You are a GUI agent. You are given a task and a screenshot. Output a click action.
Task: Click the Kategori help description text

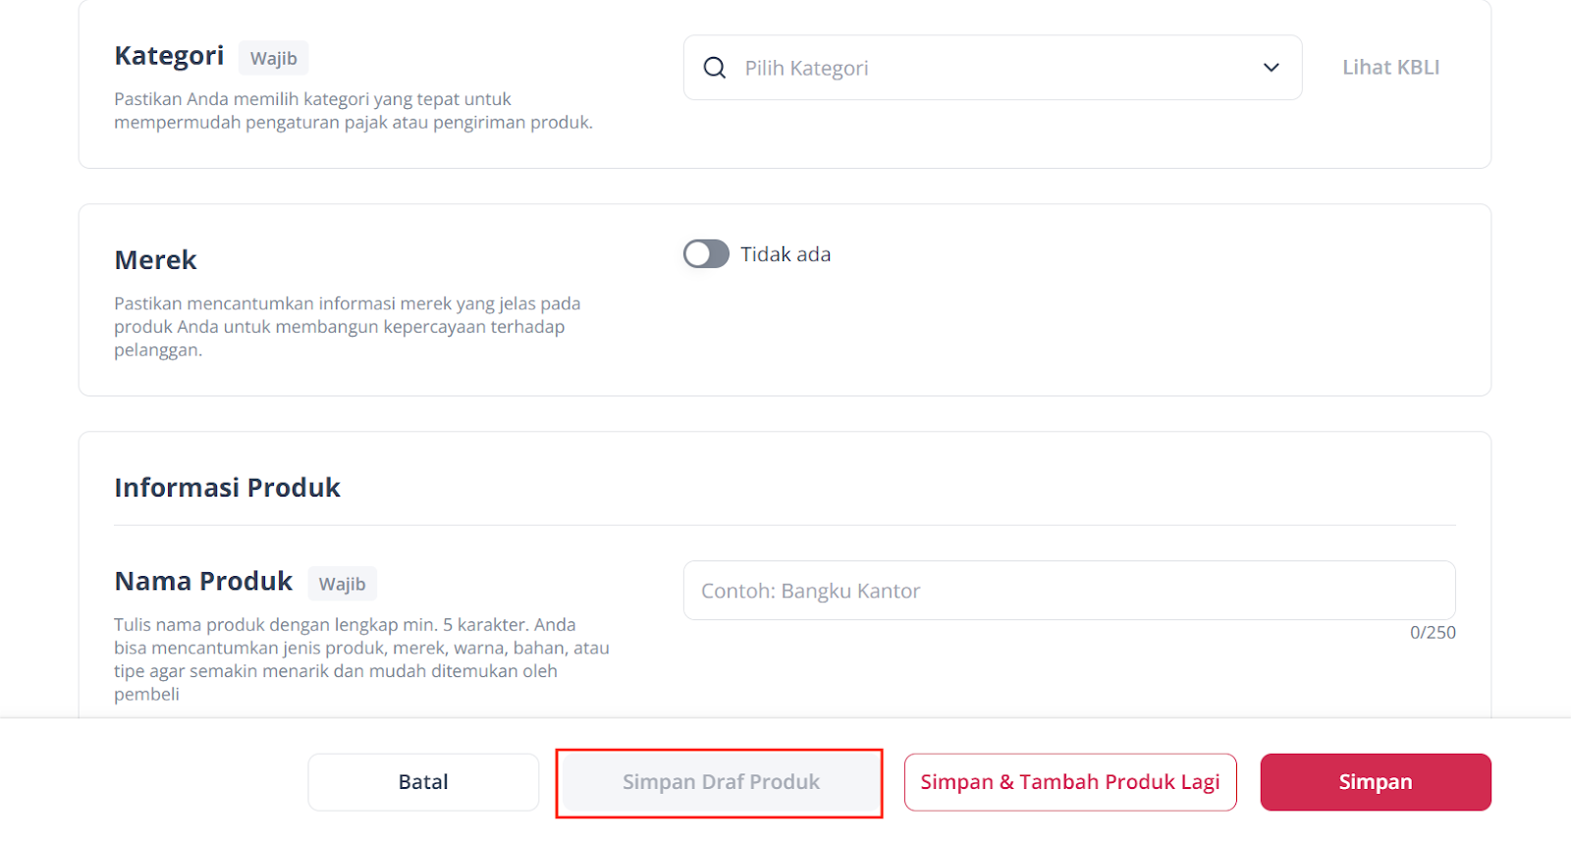tap(352, 111)
